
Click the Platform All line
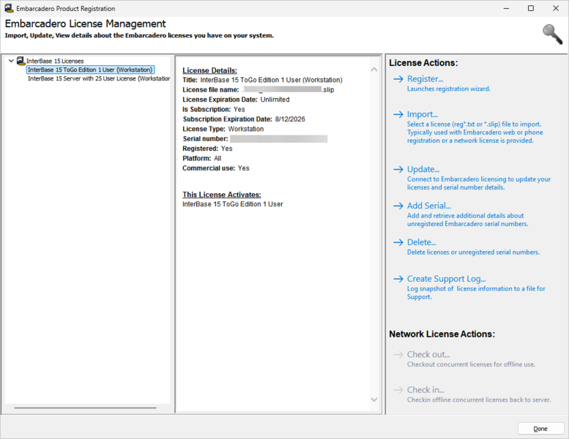coord(202,159)
